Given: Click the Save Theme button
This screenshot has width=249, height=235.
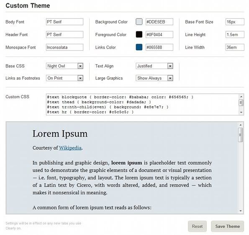Looking at the screenshot, I should tap(227, 226).
